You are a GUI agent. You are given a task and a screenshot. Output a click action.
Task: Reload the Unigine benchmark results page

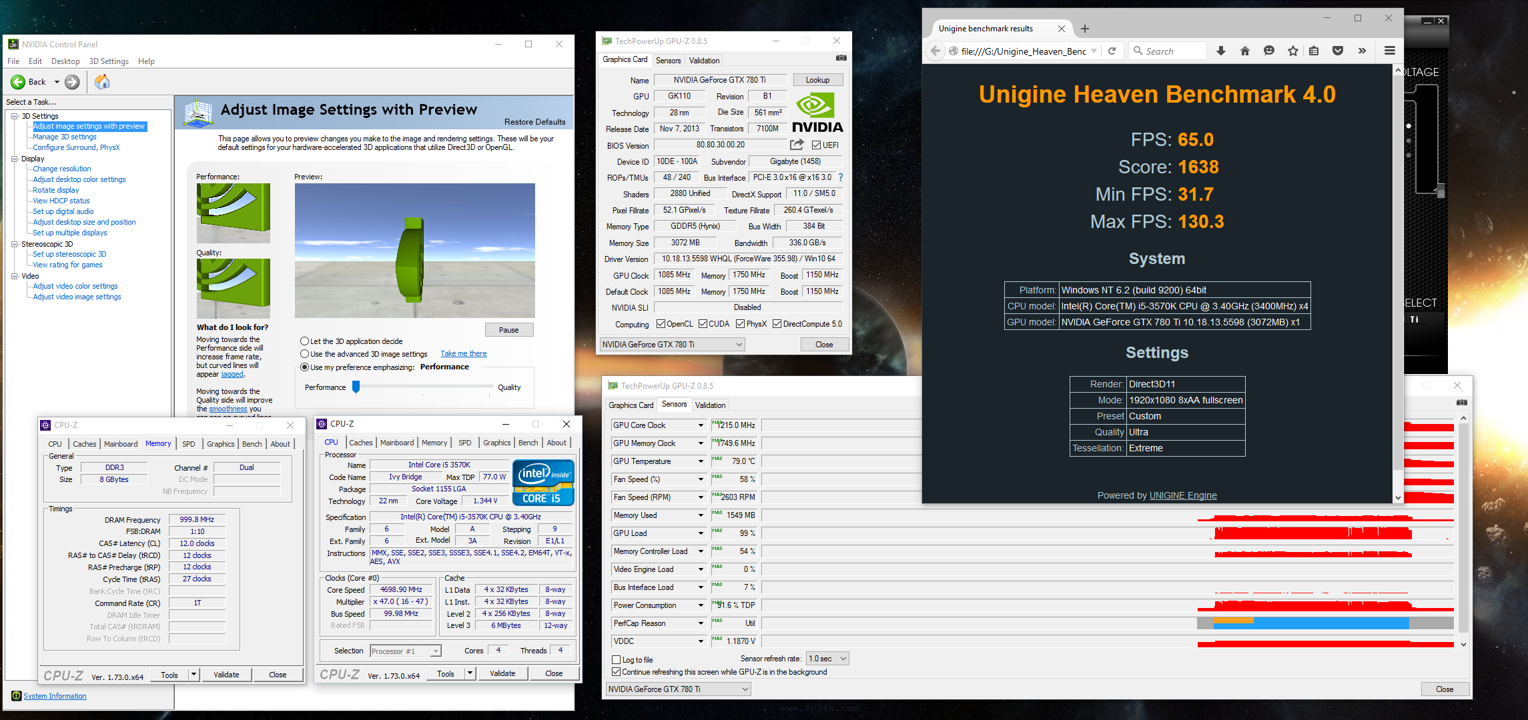tap(1112, 51)
